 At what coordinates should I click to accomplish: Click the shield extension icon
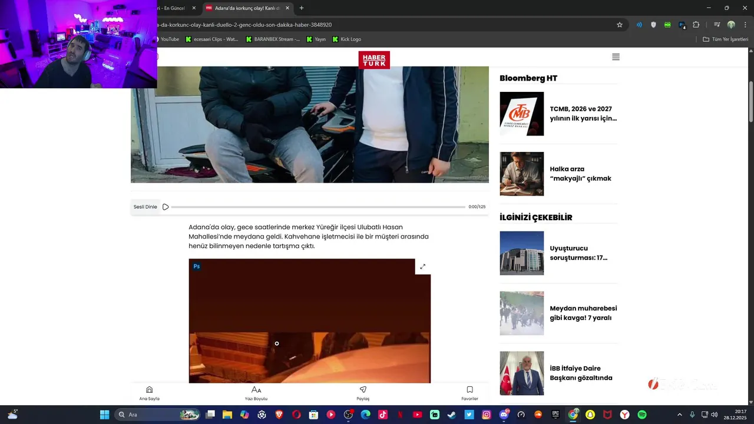point(653,25)
